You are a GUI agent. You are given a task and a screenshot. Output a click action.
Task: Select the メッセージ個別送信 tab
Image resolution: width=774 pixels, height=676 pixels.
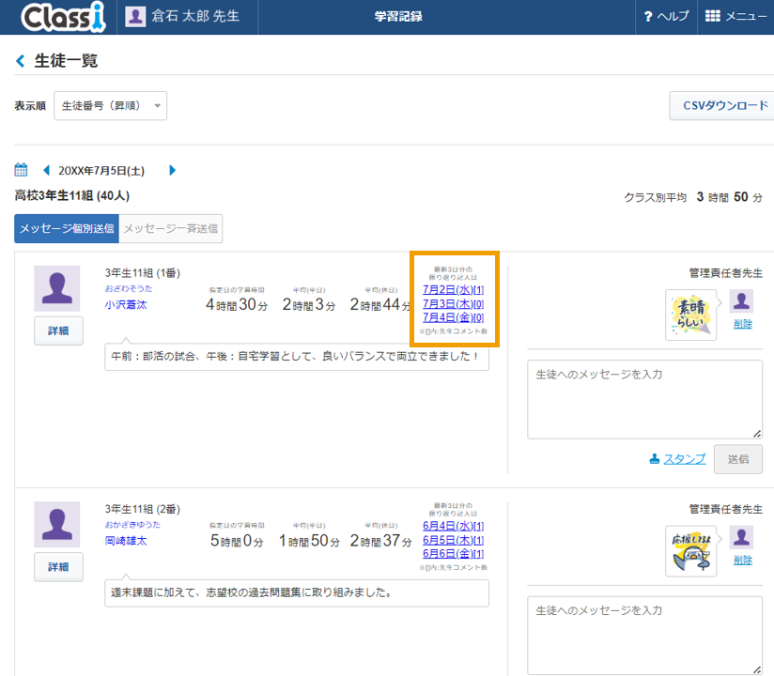67,228
